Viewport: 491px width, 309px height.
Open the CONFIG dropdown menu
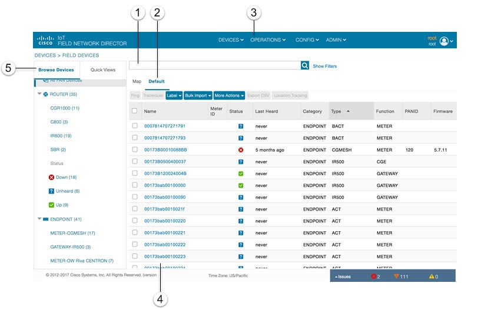tap(307, 40)
